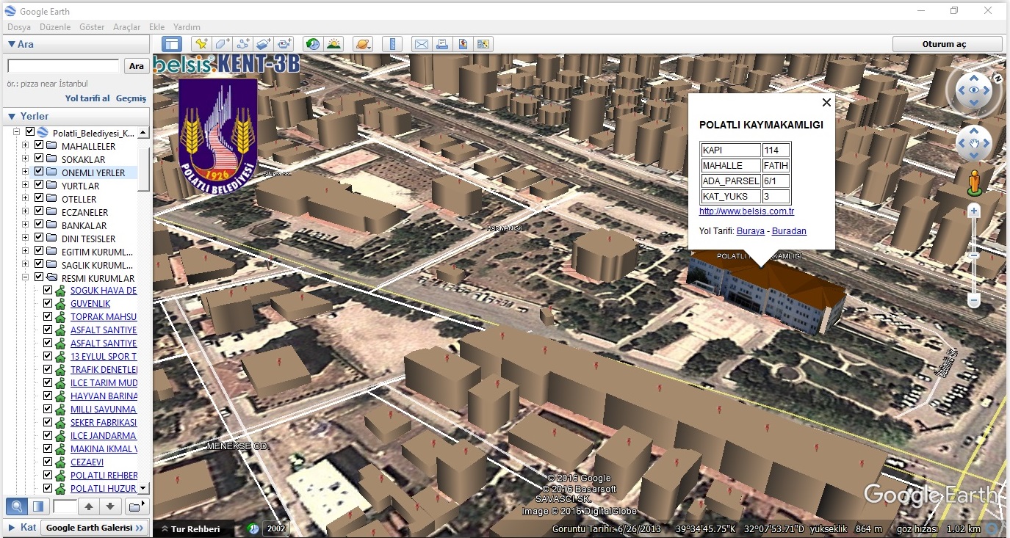Move selected place down with arrow
1010x538 pixels.
tap(109, 506)
